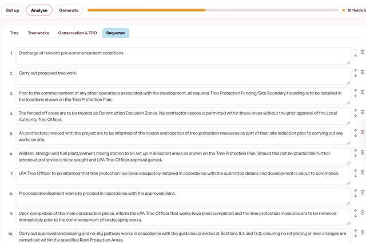366x244 pixels.
Task: Grab the resize handle of step 1 textarea
Action: (x=348, y=62)
